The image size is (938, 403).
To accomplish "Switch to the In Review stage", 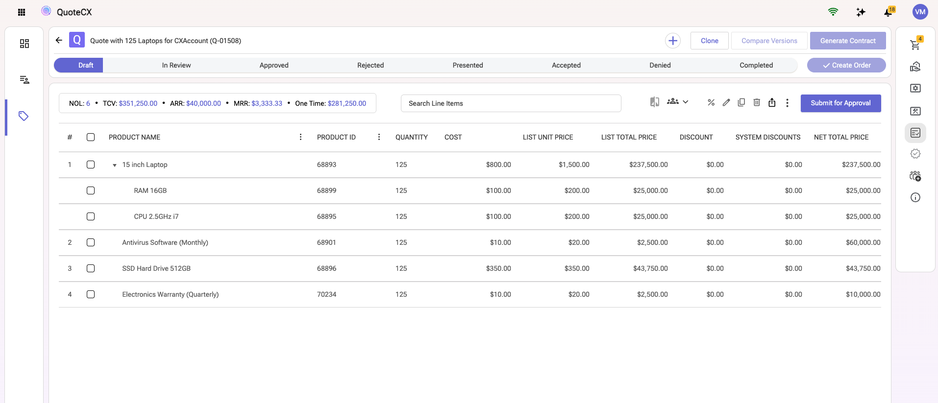I will tap(176, 65).
